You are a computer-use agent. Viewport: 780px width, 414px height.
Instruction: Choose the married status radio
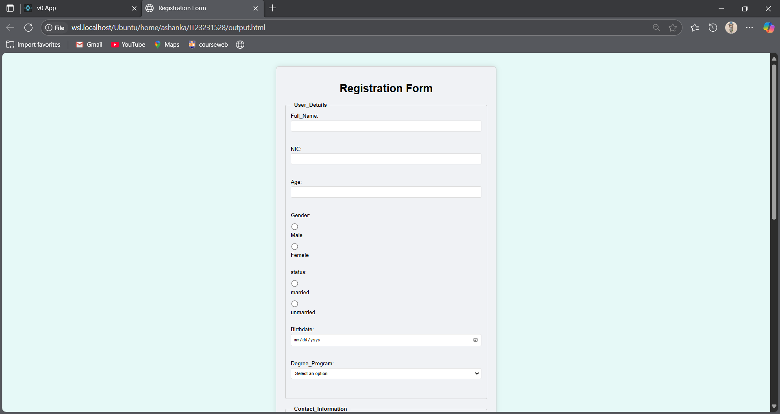[x=295, y=283]
